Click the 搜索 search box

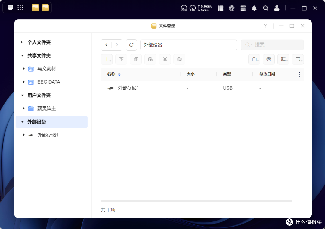coord(272,45)
